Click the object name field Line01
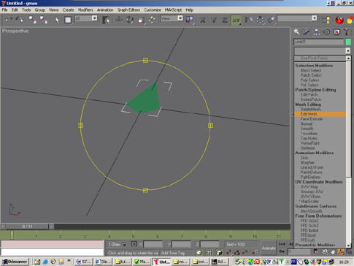 coord(319,42)
